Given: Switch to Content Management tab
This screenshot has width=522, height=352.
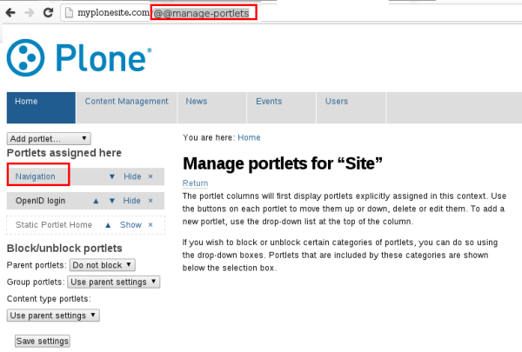Looking at the screenshot, I should pos(126,108).
